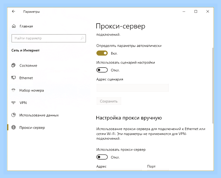Click the Порт field label
The width and height of the screenshot is (221, 178).
coord(151,167)
